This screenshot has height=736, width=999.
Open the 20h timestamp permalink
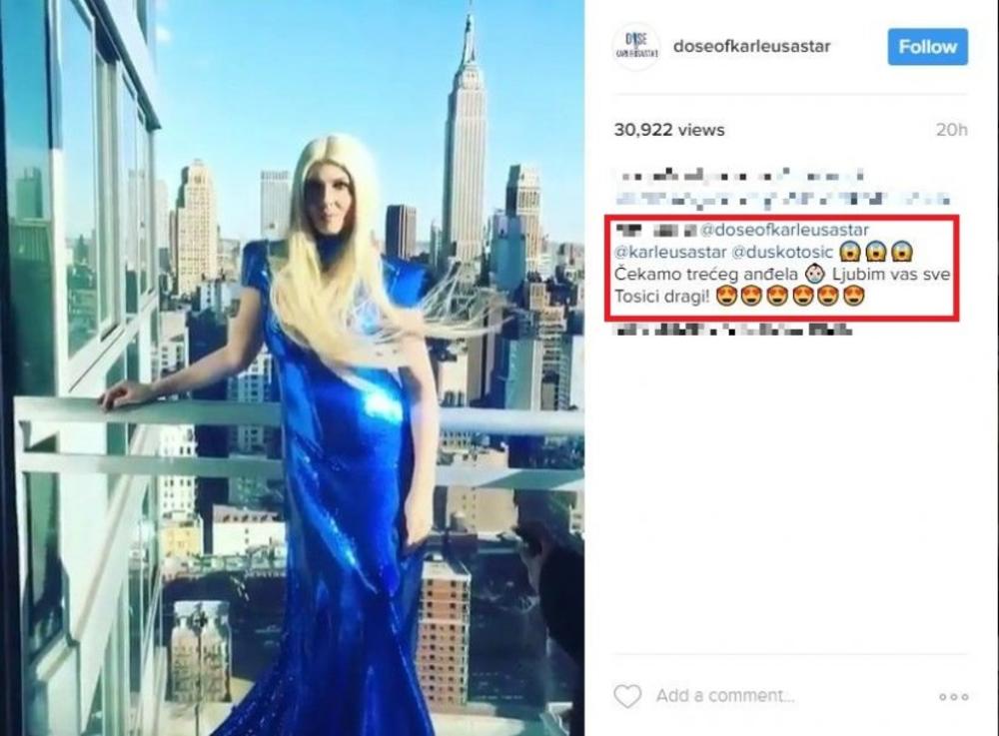(x=951, y=130)
